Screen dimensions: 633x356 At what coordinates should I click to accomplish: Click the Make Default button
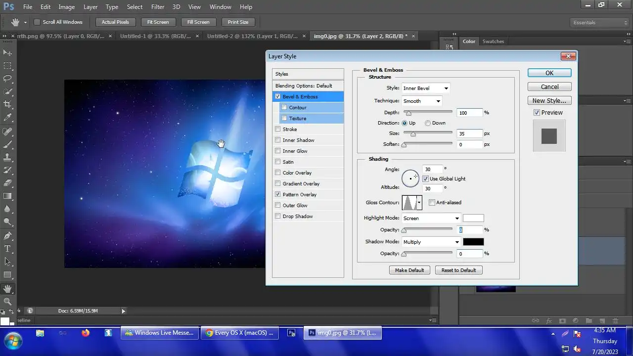(409, 270)
